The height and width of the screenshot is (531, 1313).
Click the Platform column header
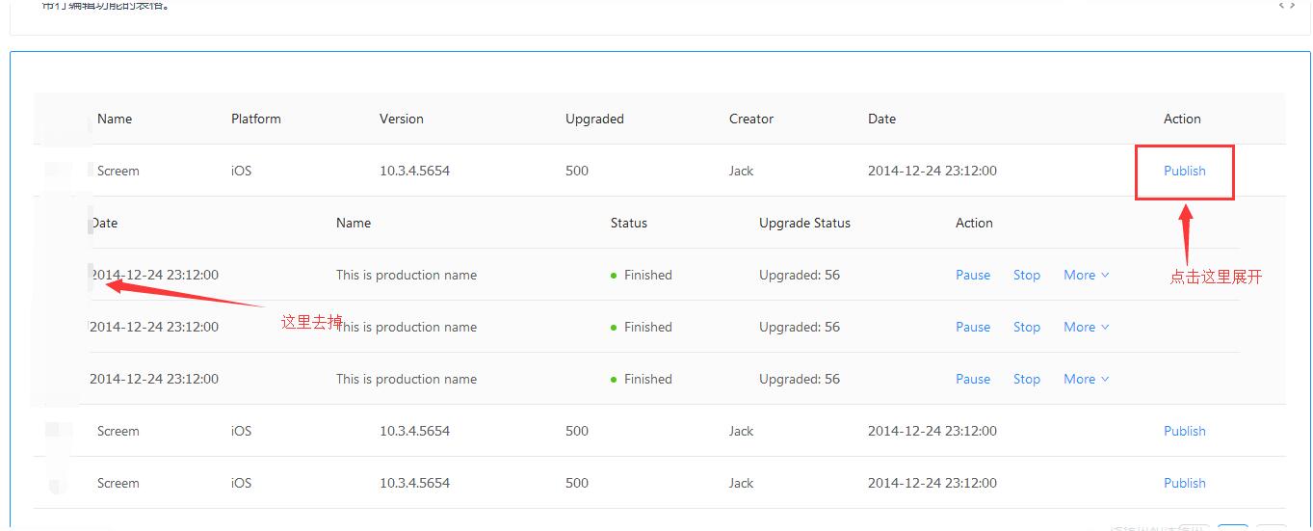point(255,119)
